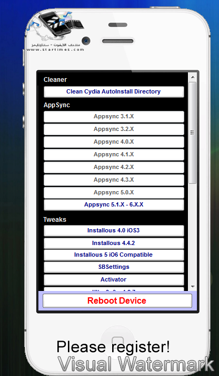Select Appsync 4.2.X option
The image size is (219, 376).
[114, 167]
